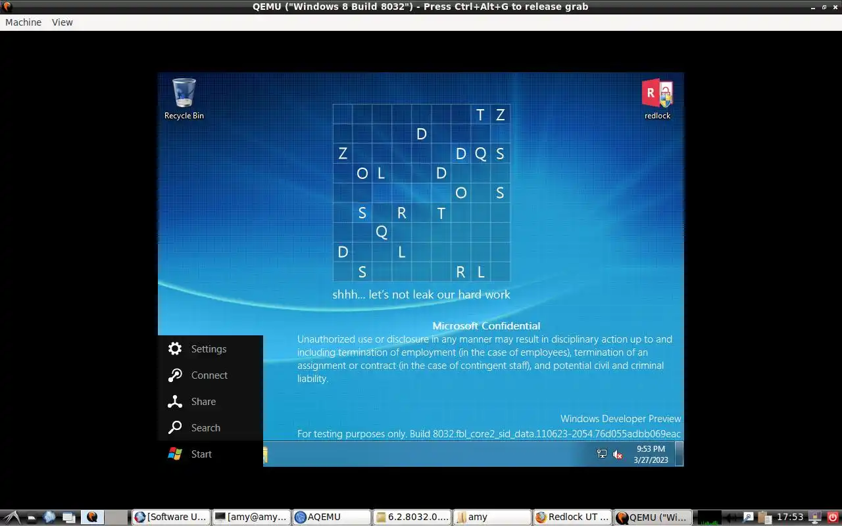Image resolution: width=842 pixels, height=526 pixels.
Task: Click the monitor icon next to power button
Action: [x=816, y=517]
